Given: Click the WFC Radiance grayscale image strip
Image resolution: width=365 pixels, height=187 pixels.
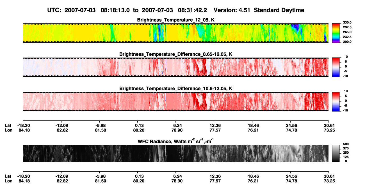Looking at the screenshot, I should [x=175, y=153].
